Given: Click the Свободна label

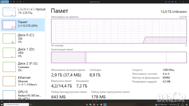Looking at the screenshot, I should pyautogui.click(x=95, y=70).
